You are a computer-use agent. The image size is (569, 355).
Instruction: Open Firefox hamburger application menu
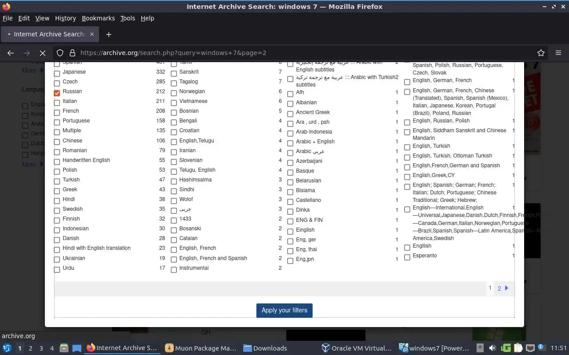(558, 53)
